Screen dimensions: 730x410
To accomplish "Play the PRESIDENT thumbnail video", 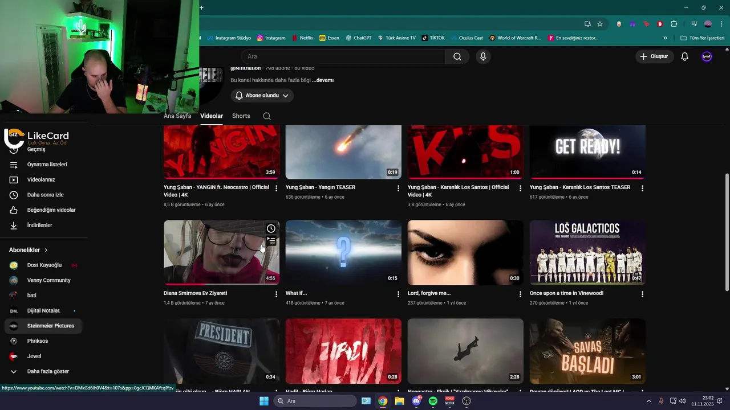I will coord(222,351).
